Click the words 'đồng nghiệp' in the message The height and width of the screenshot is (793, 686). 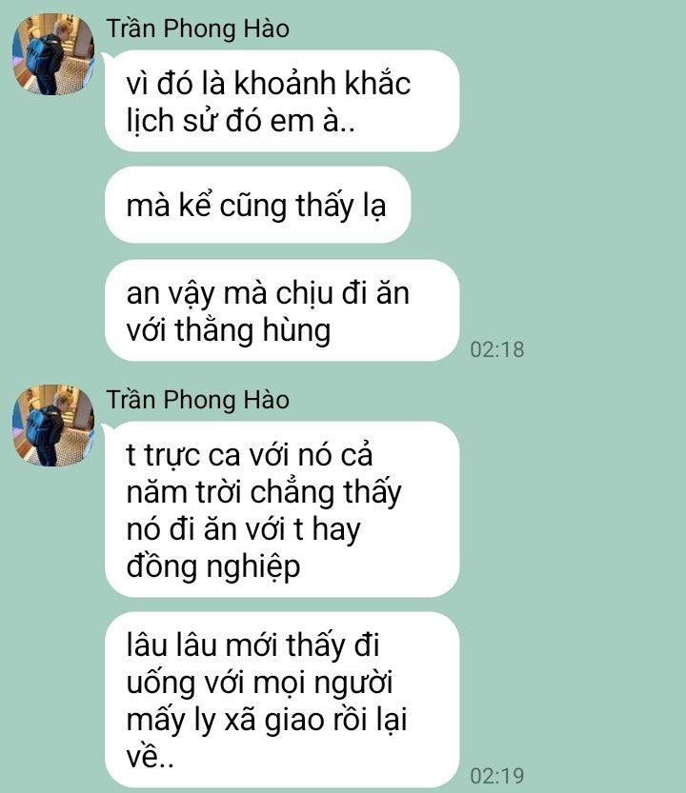(x=213, y=566)
